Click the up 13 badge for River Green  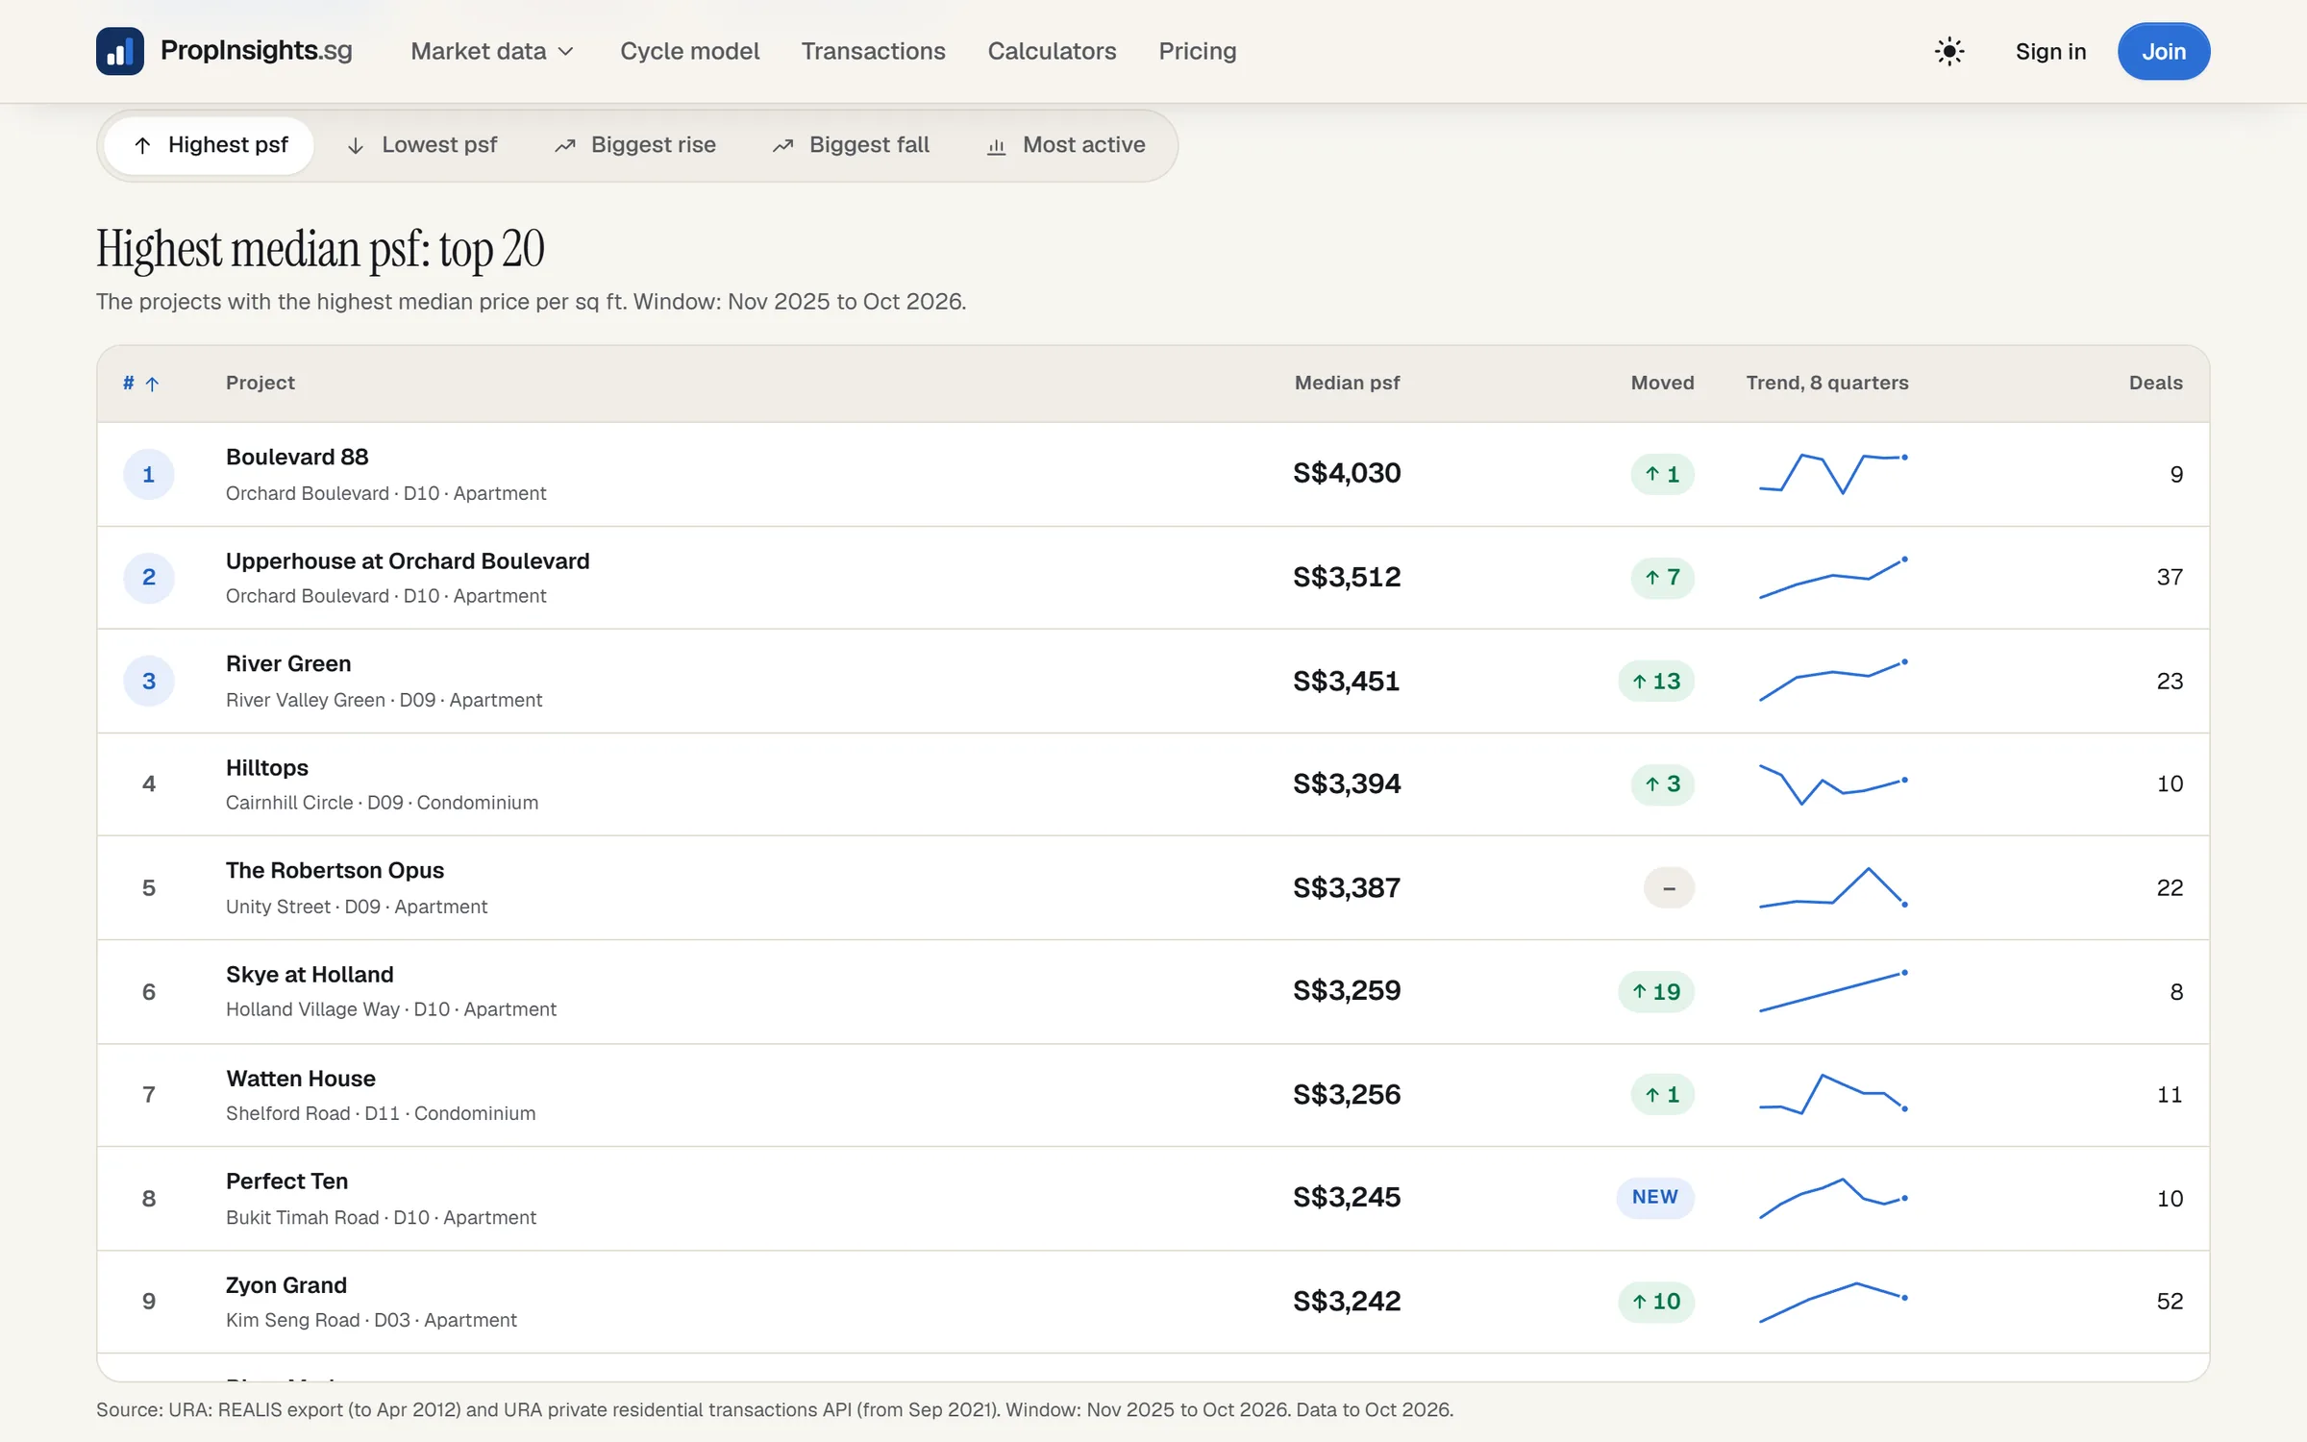pyautogui.click(x=1656, y=681)
